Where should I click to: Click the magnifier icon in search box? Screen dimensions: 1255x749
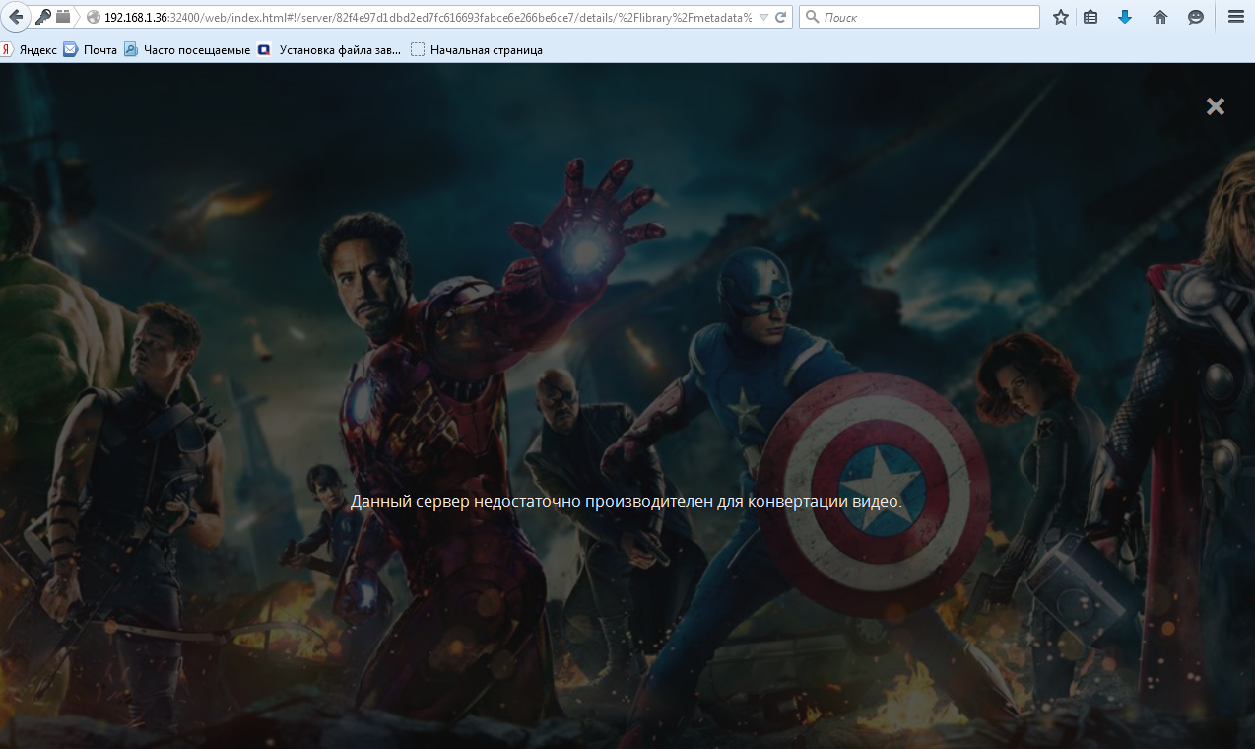tap(812, 17)
